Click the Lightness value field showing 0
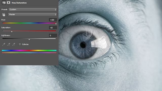 pyautogui.click(x=53, y=35)
